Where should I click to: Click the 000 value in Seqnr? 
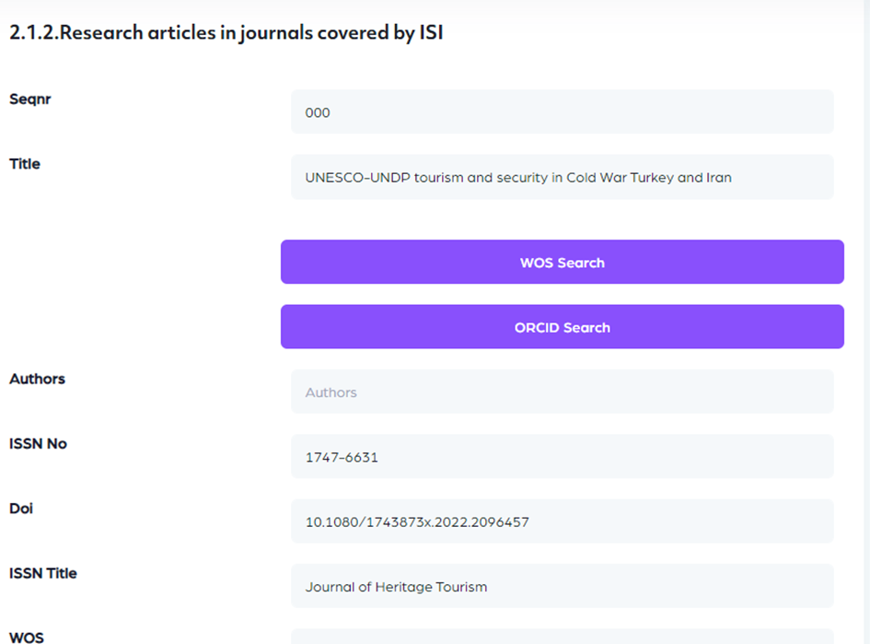tap(318, 113)
